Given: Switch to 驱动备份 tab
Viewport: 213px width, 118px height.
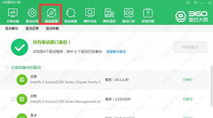Looking at the screenshot, I should (x=12, y=28).
